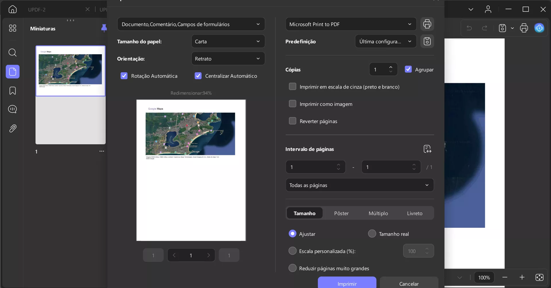Open the attachments paperclip icon

[x=13, y=128]
